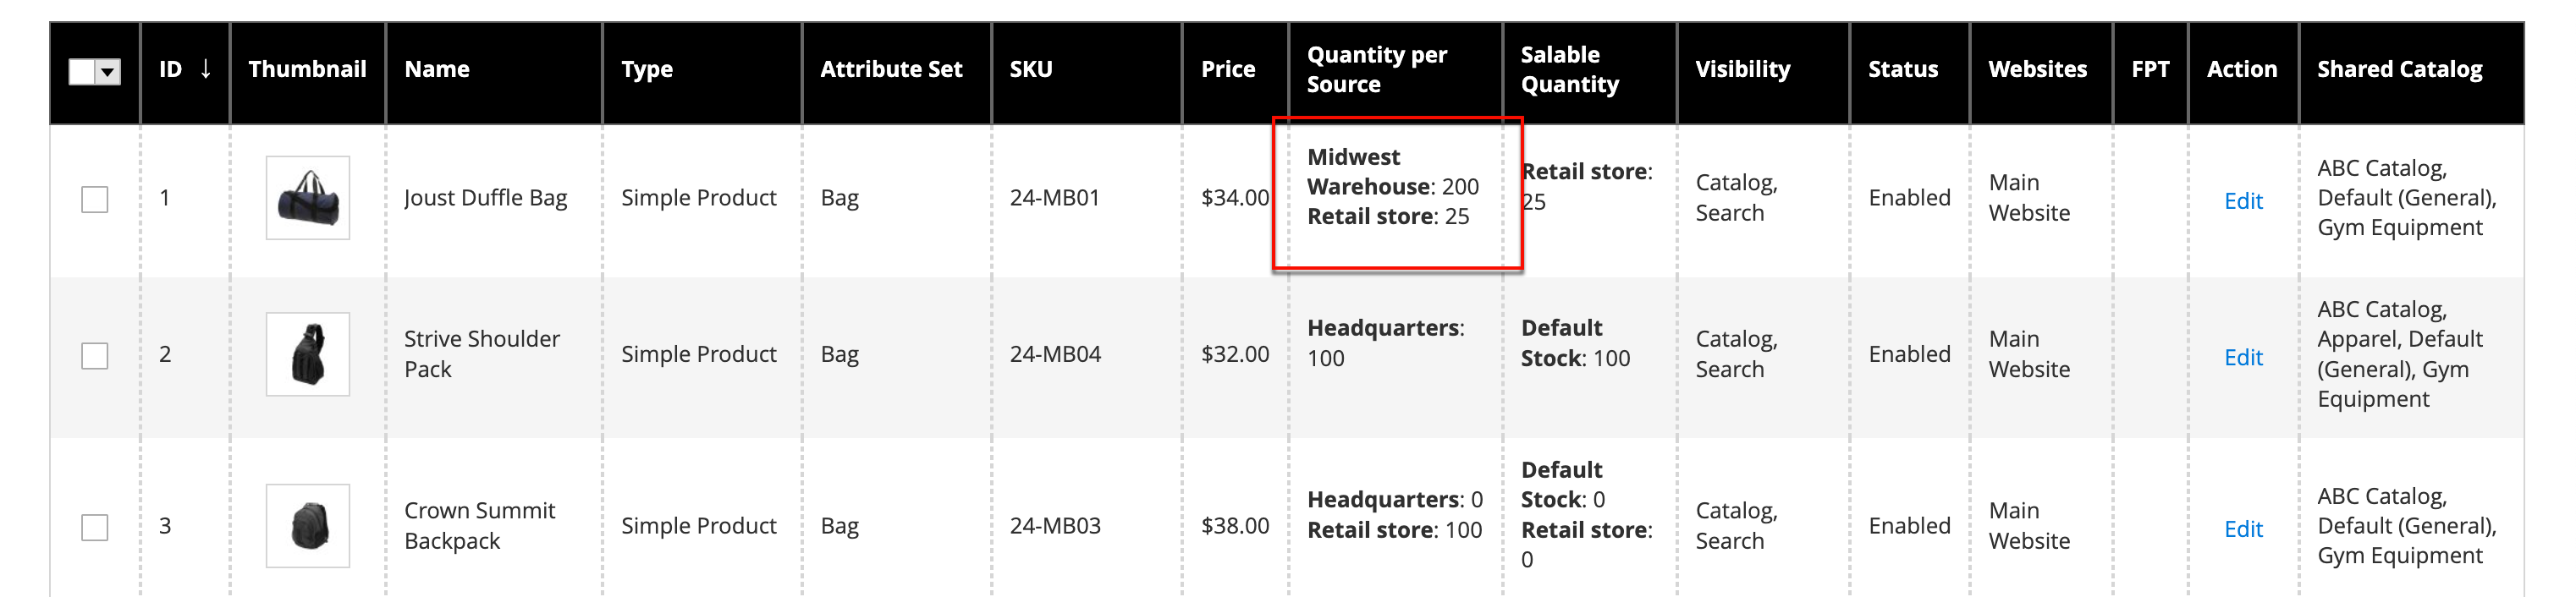Screen dimensions: 2576x597
Task: Sort products by Status column header
Action: (x=1902, y=69)
